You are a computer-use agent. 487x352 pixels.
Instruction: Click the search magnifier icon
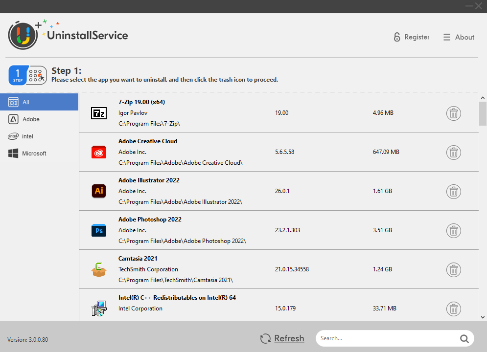(x=464, y=339)
